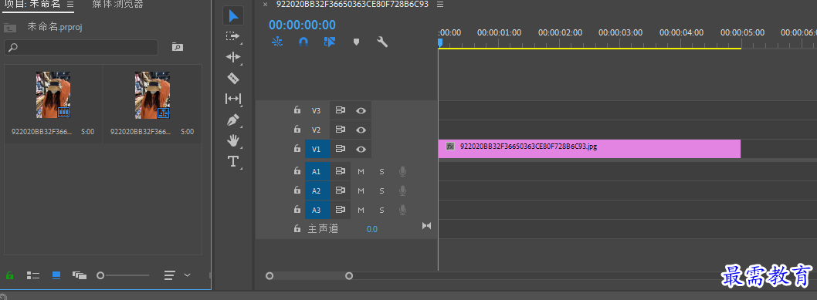Toggle sync lock on A3
The height and width of the screenshot is (300, 817).
(x=341, y=210)
